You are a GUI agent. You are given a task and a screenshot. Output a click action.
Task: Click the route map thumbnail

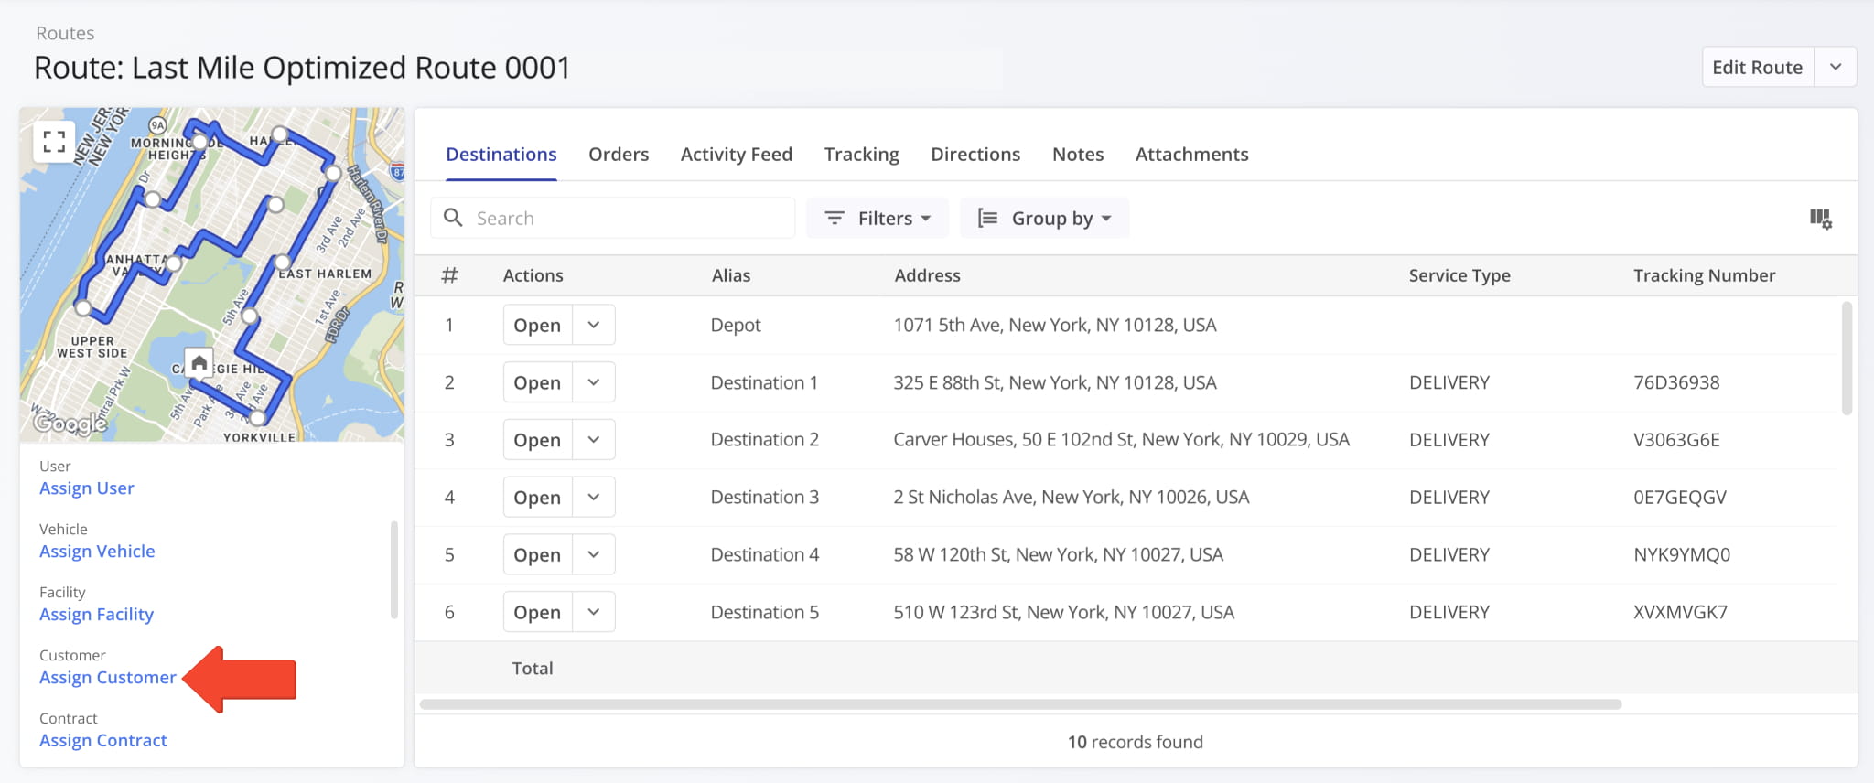pos(212,274)
